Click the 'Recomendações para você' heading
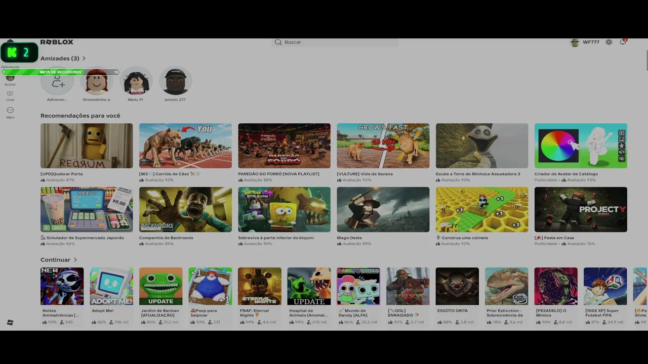The width and height of the screenshot is (648, 364). (80, 116)
